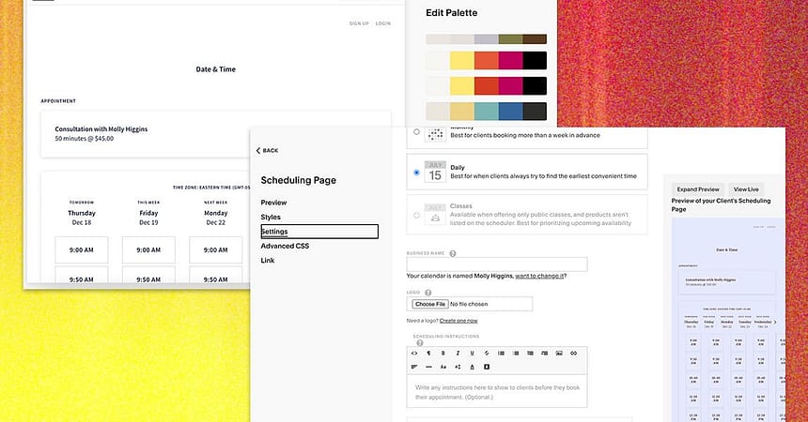Toggle underline in the instructions editor

[472, 353]
